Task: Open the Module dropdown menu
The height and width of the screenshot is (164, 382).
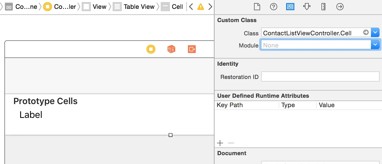Action: [x=375, y=45]
